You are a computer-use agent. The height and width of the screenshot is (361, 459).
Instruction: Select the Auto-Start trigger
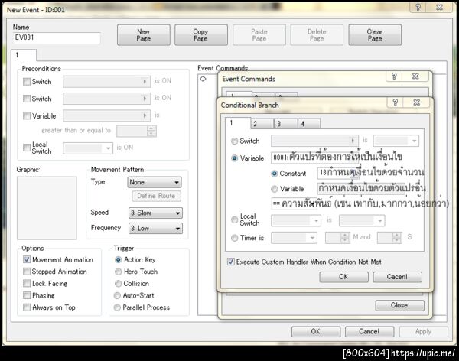pyautogui.click(x=117, y=295)
